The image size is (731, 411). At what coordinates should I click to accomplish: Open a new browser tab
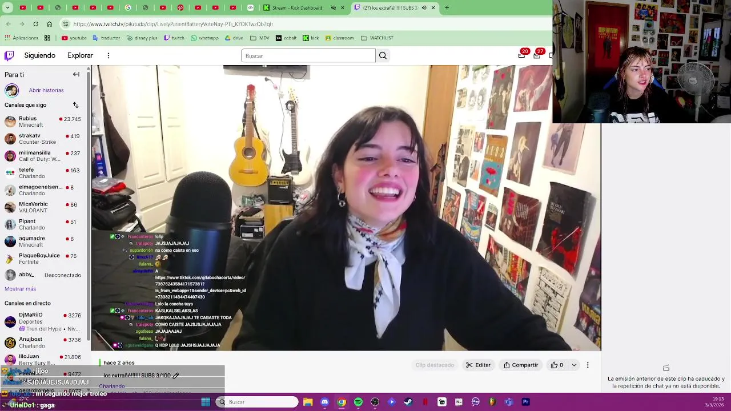point(447,8)
